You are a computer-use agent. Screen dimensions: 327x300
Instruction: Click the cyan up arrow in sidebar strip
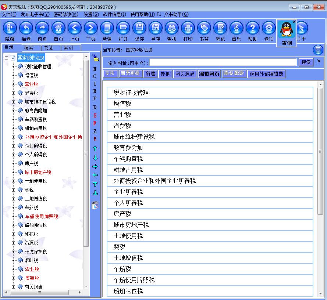95,149
